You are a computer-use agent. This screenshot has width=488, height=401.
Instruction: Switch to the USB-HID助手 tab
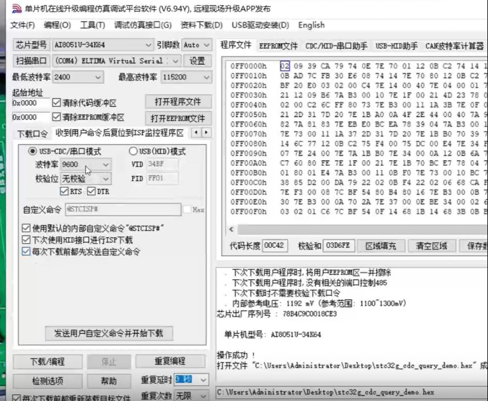pyautogui.click(x=396, y=46)
